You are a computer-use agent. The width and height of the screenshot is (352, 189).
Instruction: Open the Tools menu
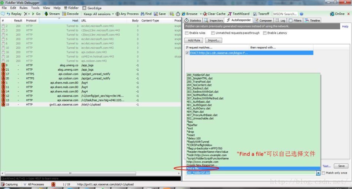tap(35, 8)
